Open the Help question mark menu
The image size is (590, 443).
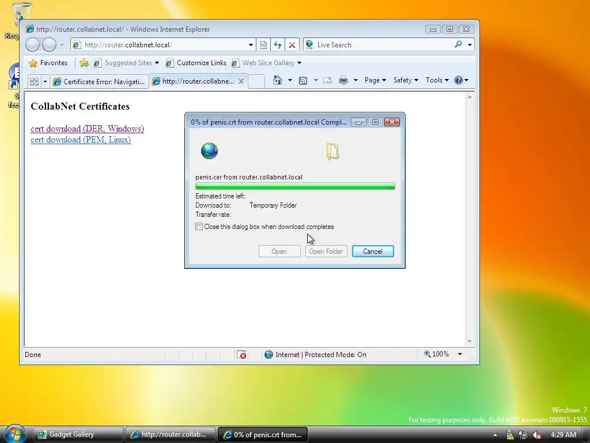(x=461, y=80)
